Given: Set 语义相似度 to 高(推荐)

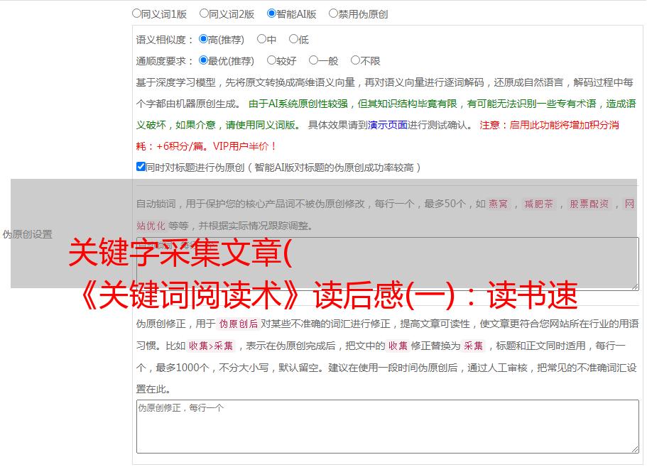Looking at the screenshot, I should tap(203, 39).
